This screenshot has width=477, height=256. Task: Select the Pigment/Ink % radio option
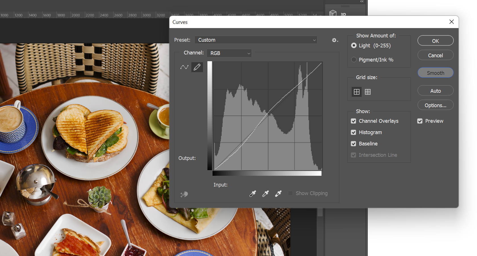click(x=354, y=60)
